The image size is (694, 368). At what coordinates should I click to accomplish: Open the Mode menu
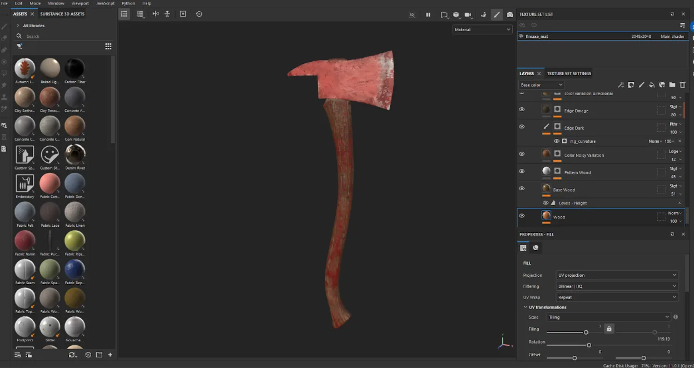tap(35, 3)
